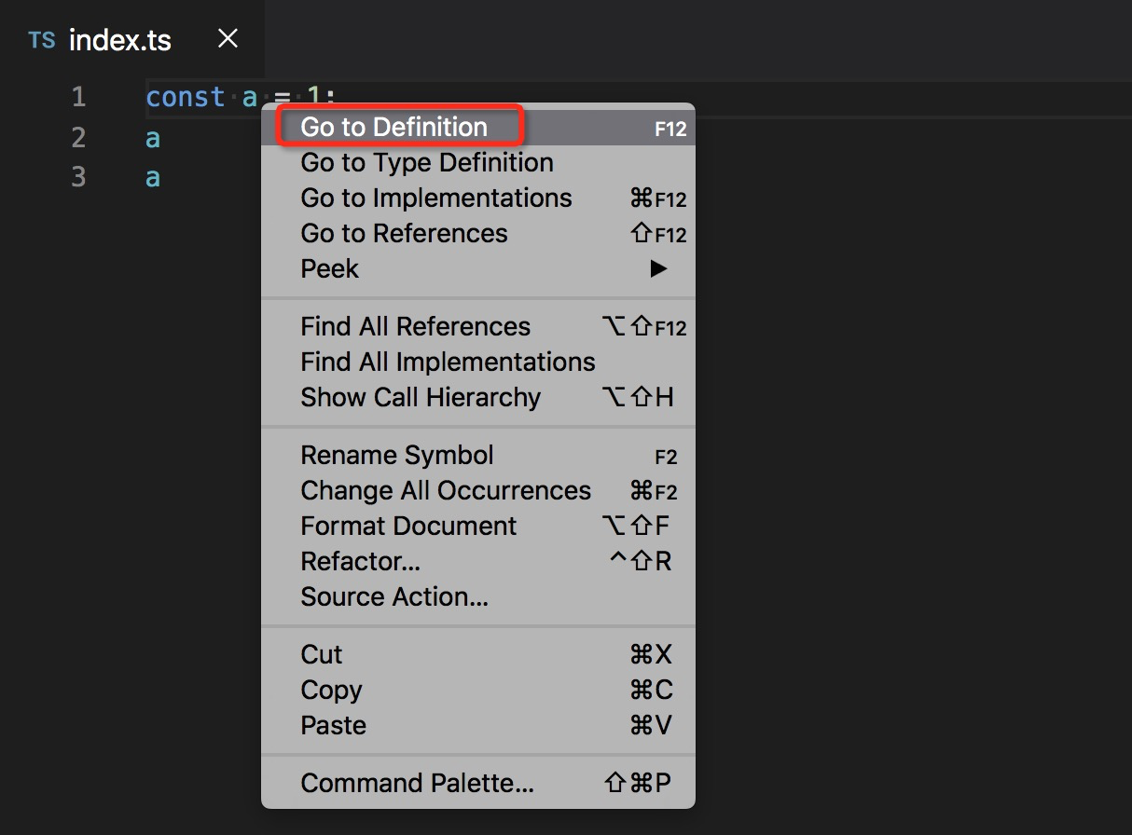Click line number 3 in gutter
The width and height of the screenshot is (1132, 835).
coord(78,177)
